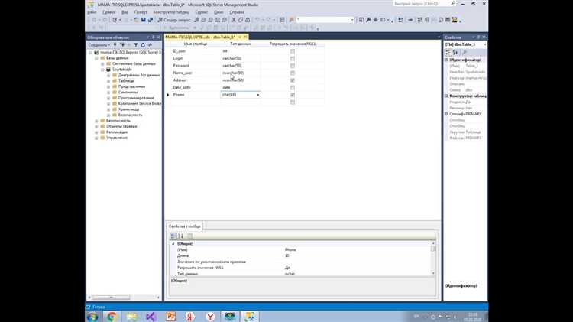
Task: Open the toolbar database combo box dropdown
Action: coord(352,20)
